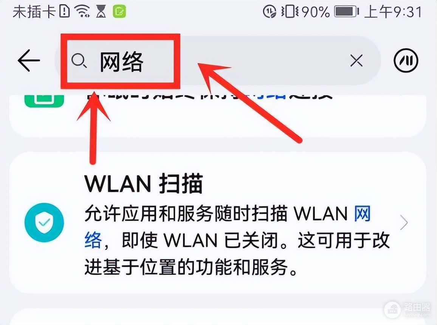Screen dimensions: 437x325
Task: Open the round assistant icon beside search
Action: click(x=406, y=60)
